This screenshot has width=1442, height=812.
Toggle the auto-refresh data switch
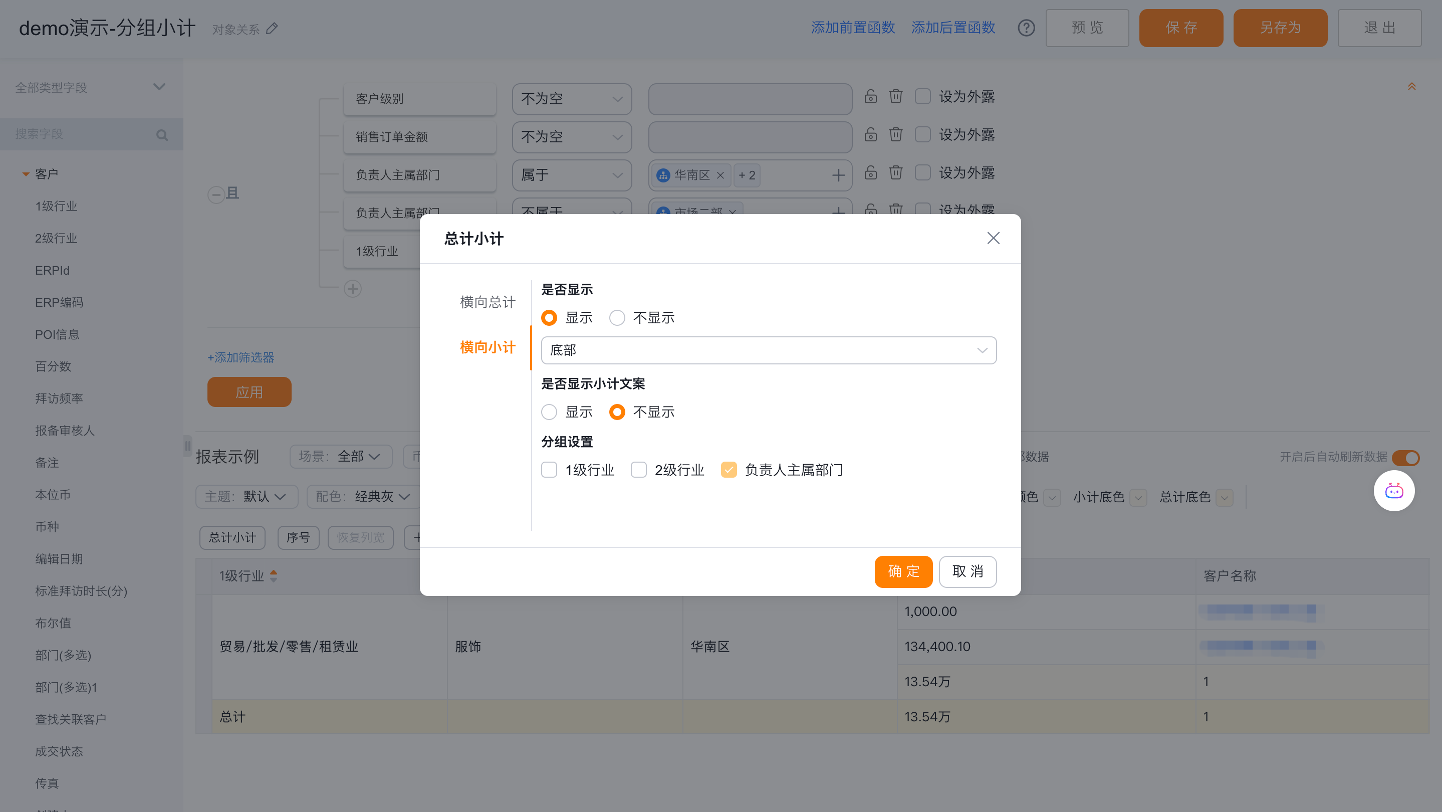tap(1405, 458)
